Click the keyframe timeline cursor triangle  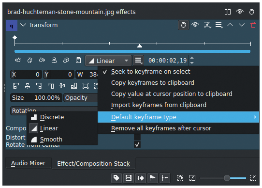(140, 46)
